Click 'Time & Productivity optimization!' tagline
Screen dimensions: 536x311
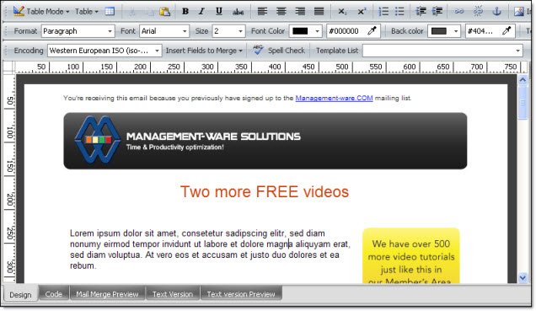coord(174,147)
